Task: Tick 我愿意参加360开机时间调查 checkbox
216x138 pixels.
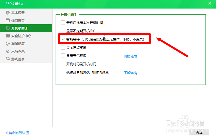Action: pos(63,72)
